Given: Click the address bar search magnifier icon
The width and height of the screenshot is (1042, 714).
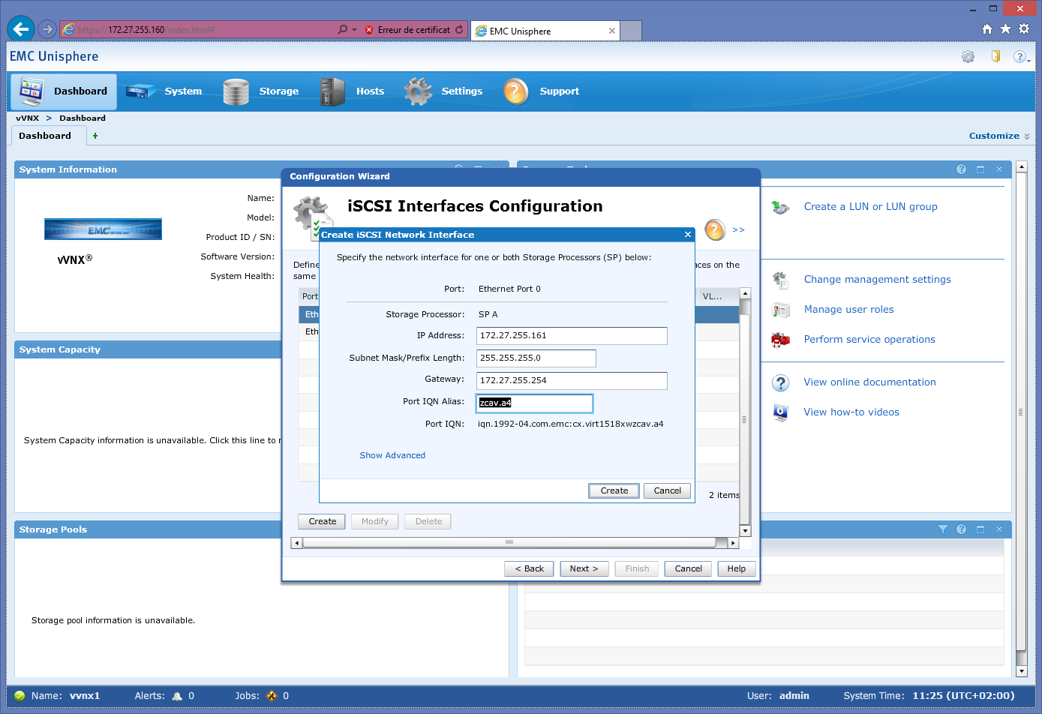Looking at the screenshot, I should tap(343, 30).
